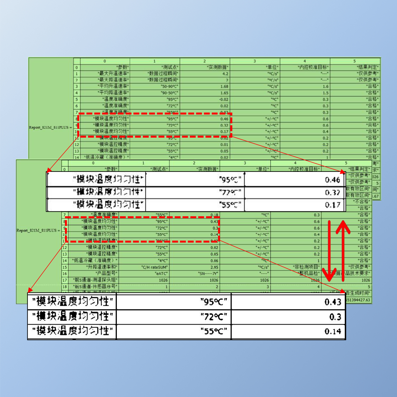Click the enlarged 0.43 value cell
397x397 pixels.
288,302
